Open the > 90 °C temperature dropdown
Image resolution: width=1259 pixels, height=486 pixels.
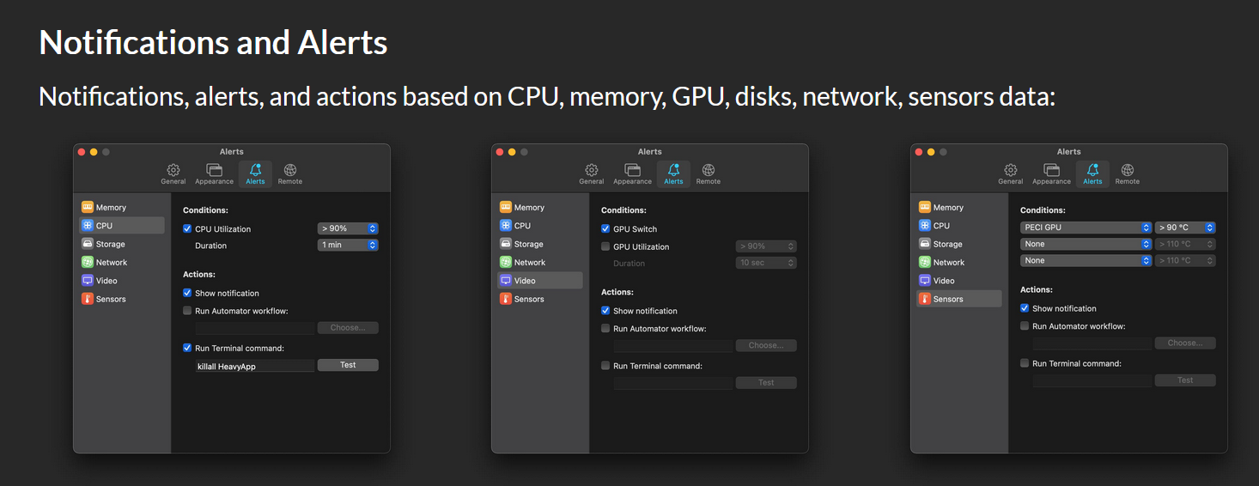coord(1185,228)
